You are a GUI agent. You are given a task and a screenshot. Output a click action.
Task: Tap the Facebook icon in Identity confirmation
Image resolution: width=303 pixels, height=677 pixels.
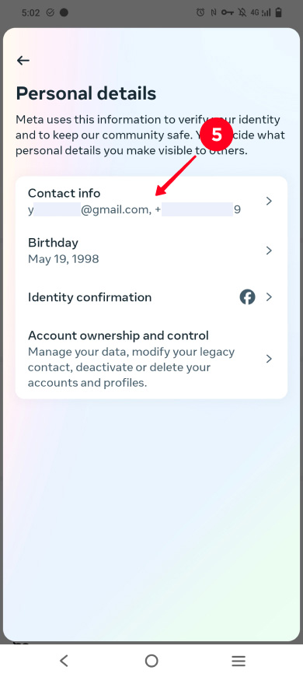pos(247,297)
